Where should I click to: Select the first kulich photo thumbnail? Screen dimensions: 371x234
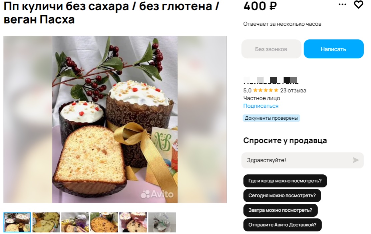(x=17, y=222)
